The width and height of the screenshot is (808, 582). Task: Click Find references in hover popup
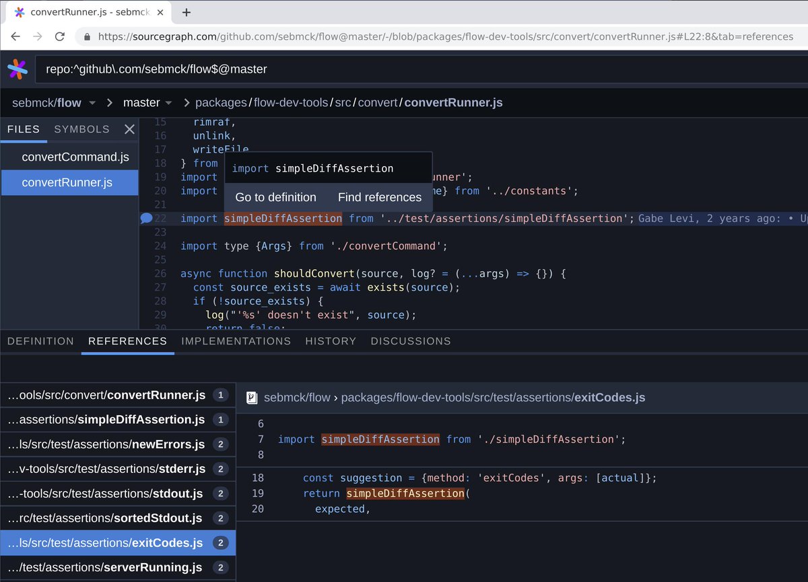(x=380, y=197)
